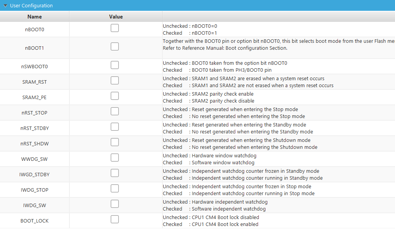Enable the nBOOT0 checkbox
The height and width of the screenshot is (231, 395).
[115, 28]
